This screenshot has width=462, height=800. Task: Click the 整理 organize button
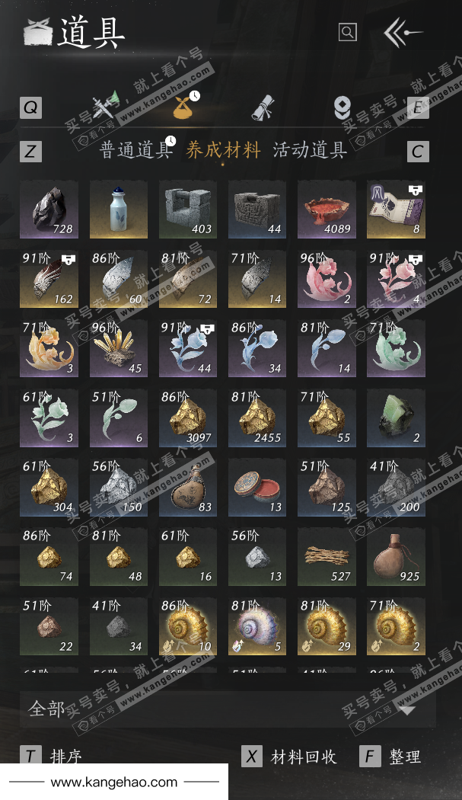tap(406, 757)
